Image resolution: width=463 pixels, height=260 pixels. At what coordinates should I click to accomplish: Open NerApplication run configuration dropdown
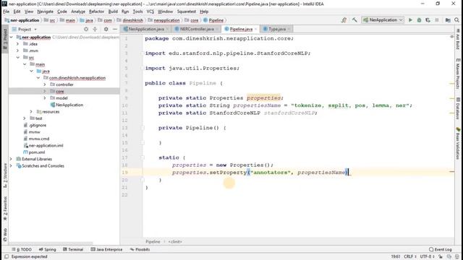click(383, 20)
